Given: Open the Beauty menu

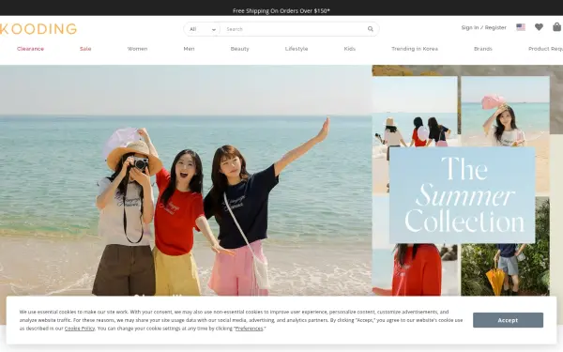Looking at the screenshot, I should (x=240, y=49).
